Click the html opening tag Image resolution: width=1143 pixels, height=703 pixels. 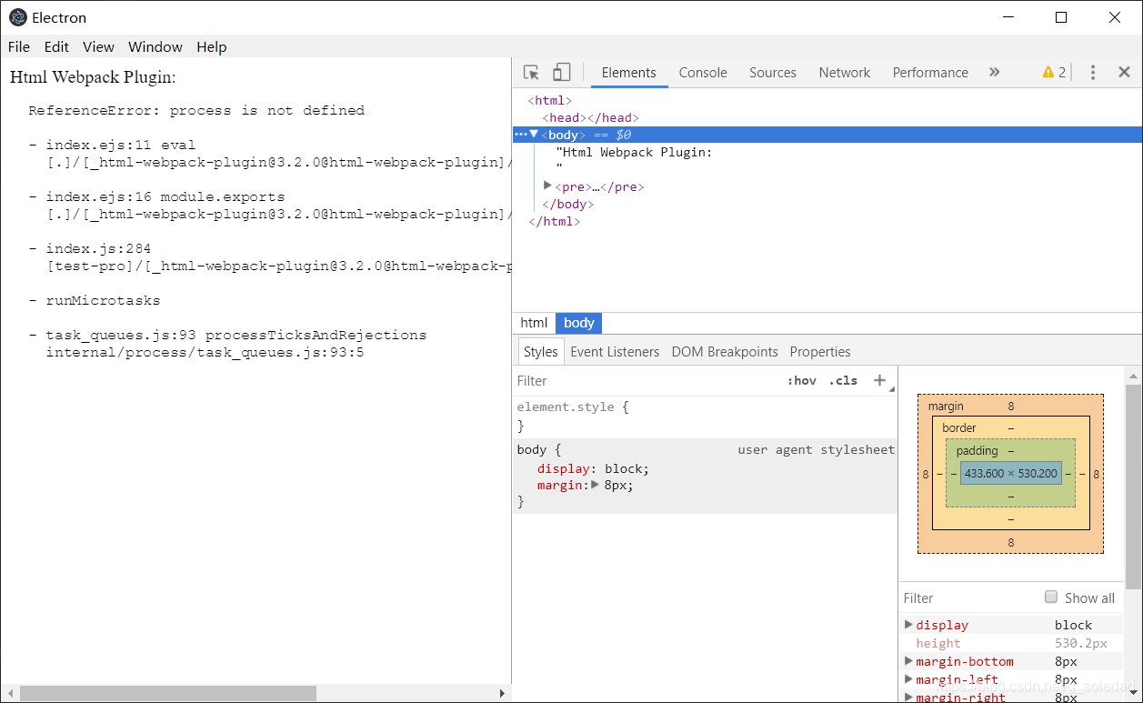(550, 100)
